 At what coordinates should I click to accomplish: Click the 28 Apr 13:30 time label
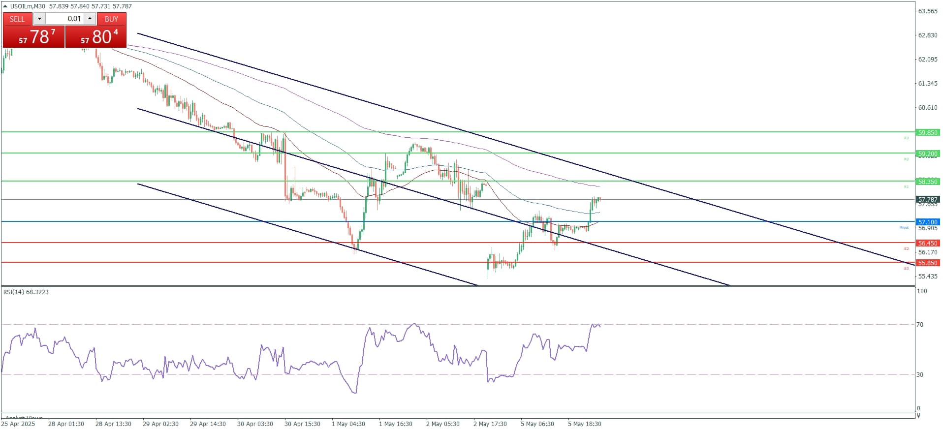[x=113, y=424]
